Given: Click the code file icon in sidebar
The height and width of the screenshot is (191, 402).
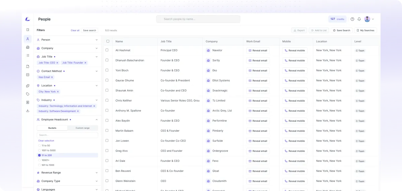Looking at the screenshot, I should tap(28, 66).
